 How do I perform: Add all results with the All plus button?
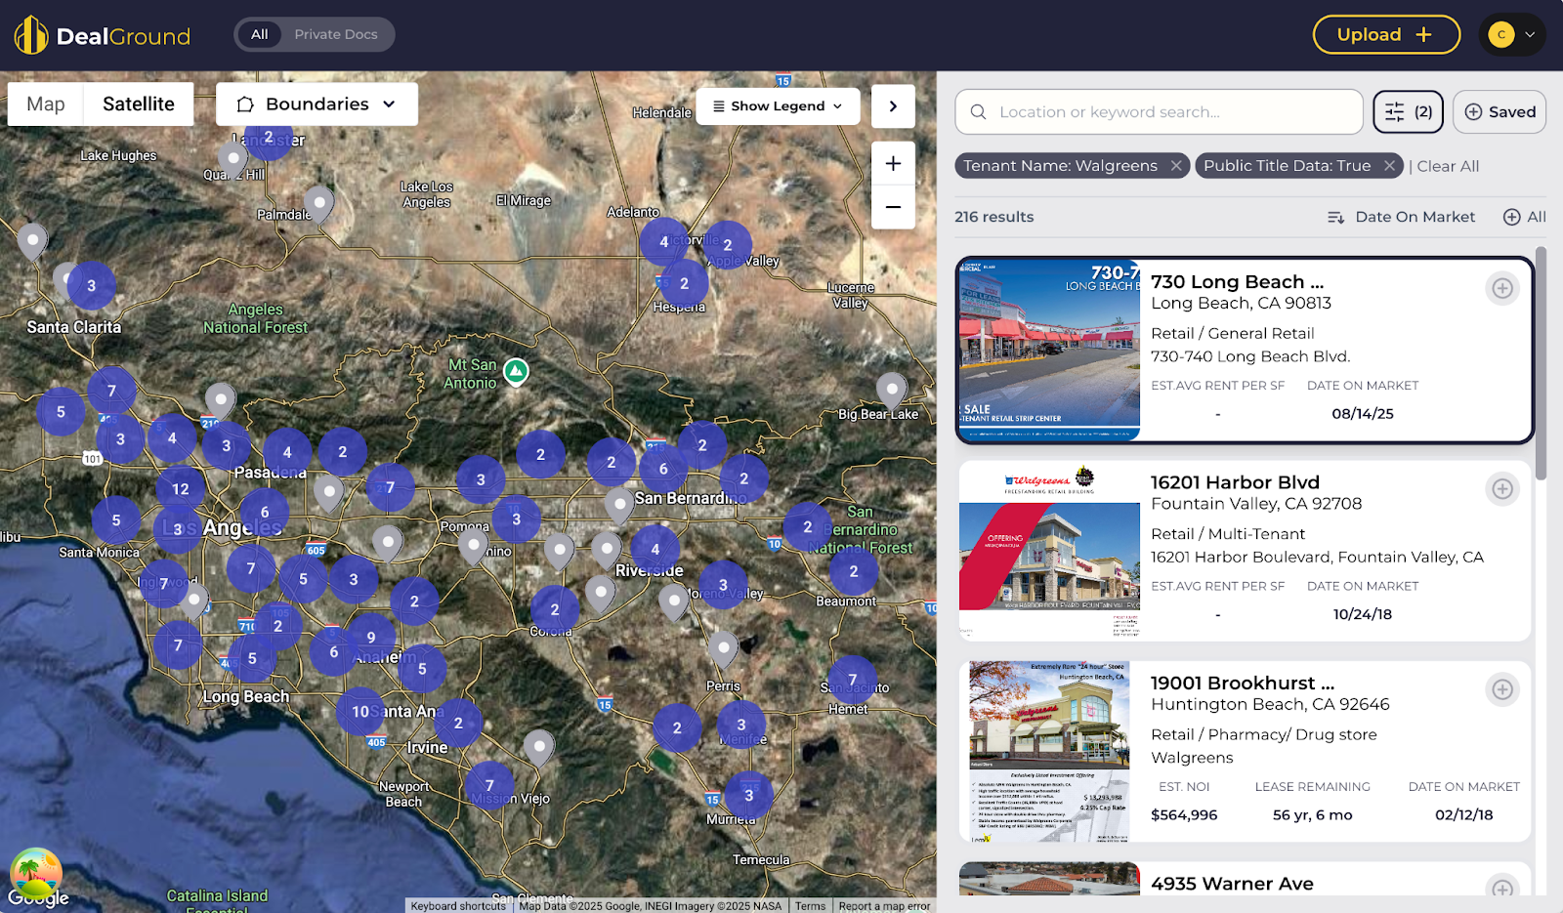click(x=1525, y=217)
